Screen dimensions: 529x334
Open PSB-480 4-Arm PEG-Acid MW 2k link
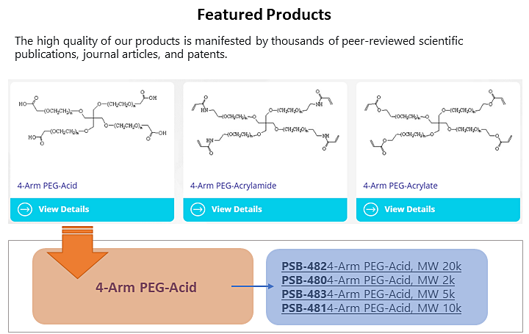(368, 280)
